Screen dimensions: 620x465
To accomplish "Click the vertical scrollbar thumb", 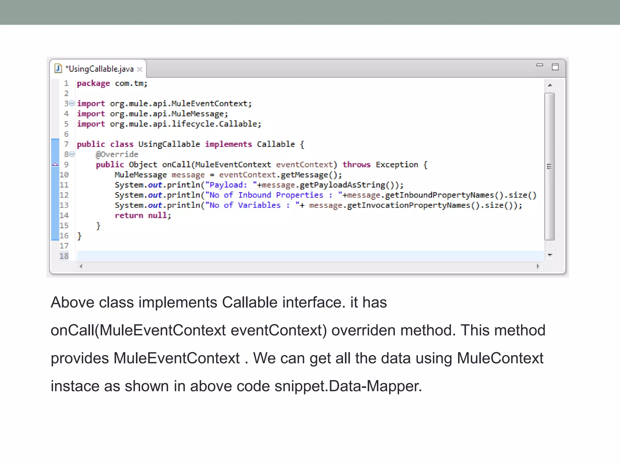I will pyautogui.click(x=549, y=167).
